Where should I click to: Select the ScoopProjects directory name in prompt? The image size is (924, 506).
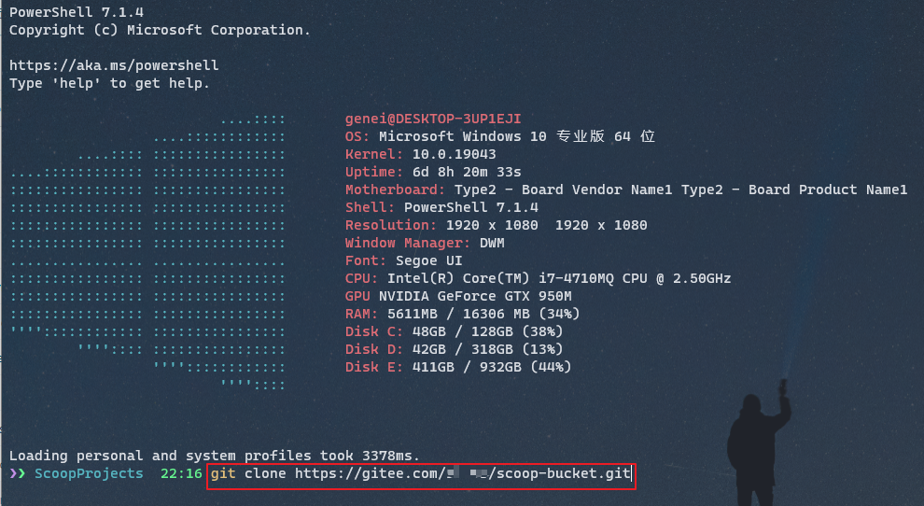89,473
